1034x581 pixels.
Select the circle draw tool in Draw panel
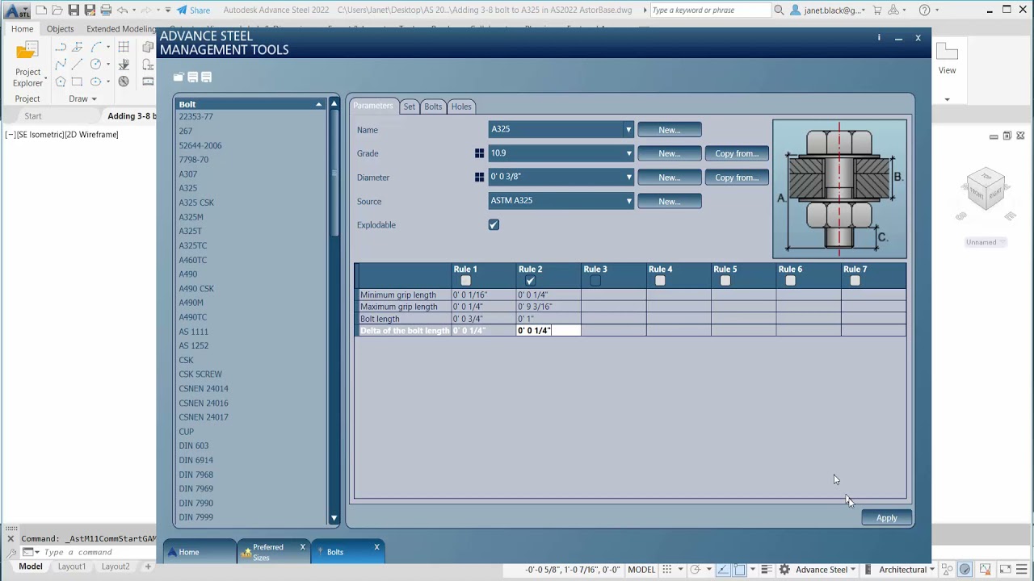pos(95,65)
